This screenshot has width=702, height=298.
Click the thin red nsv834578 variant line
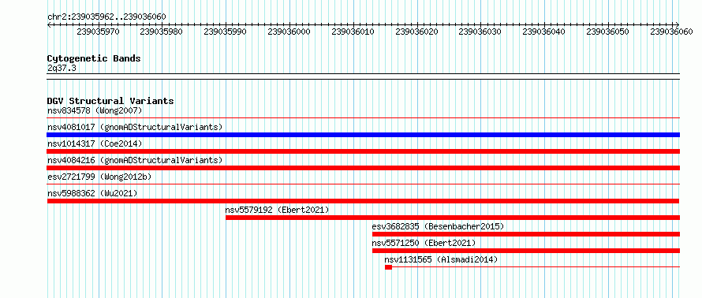(363, 118)
